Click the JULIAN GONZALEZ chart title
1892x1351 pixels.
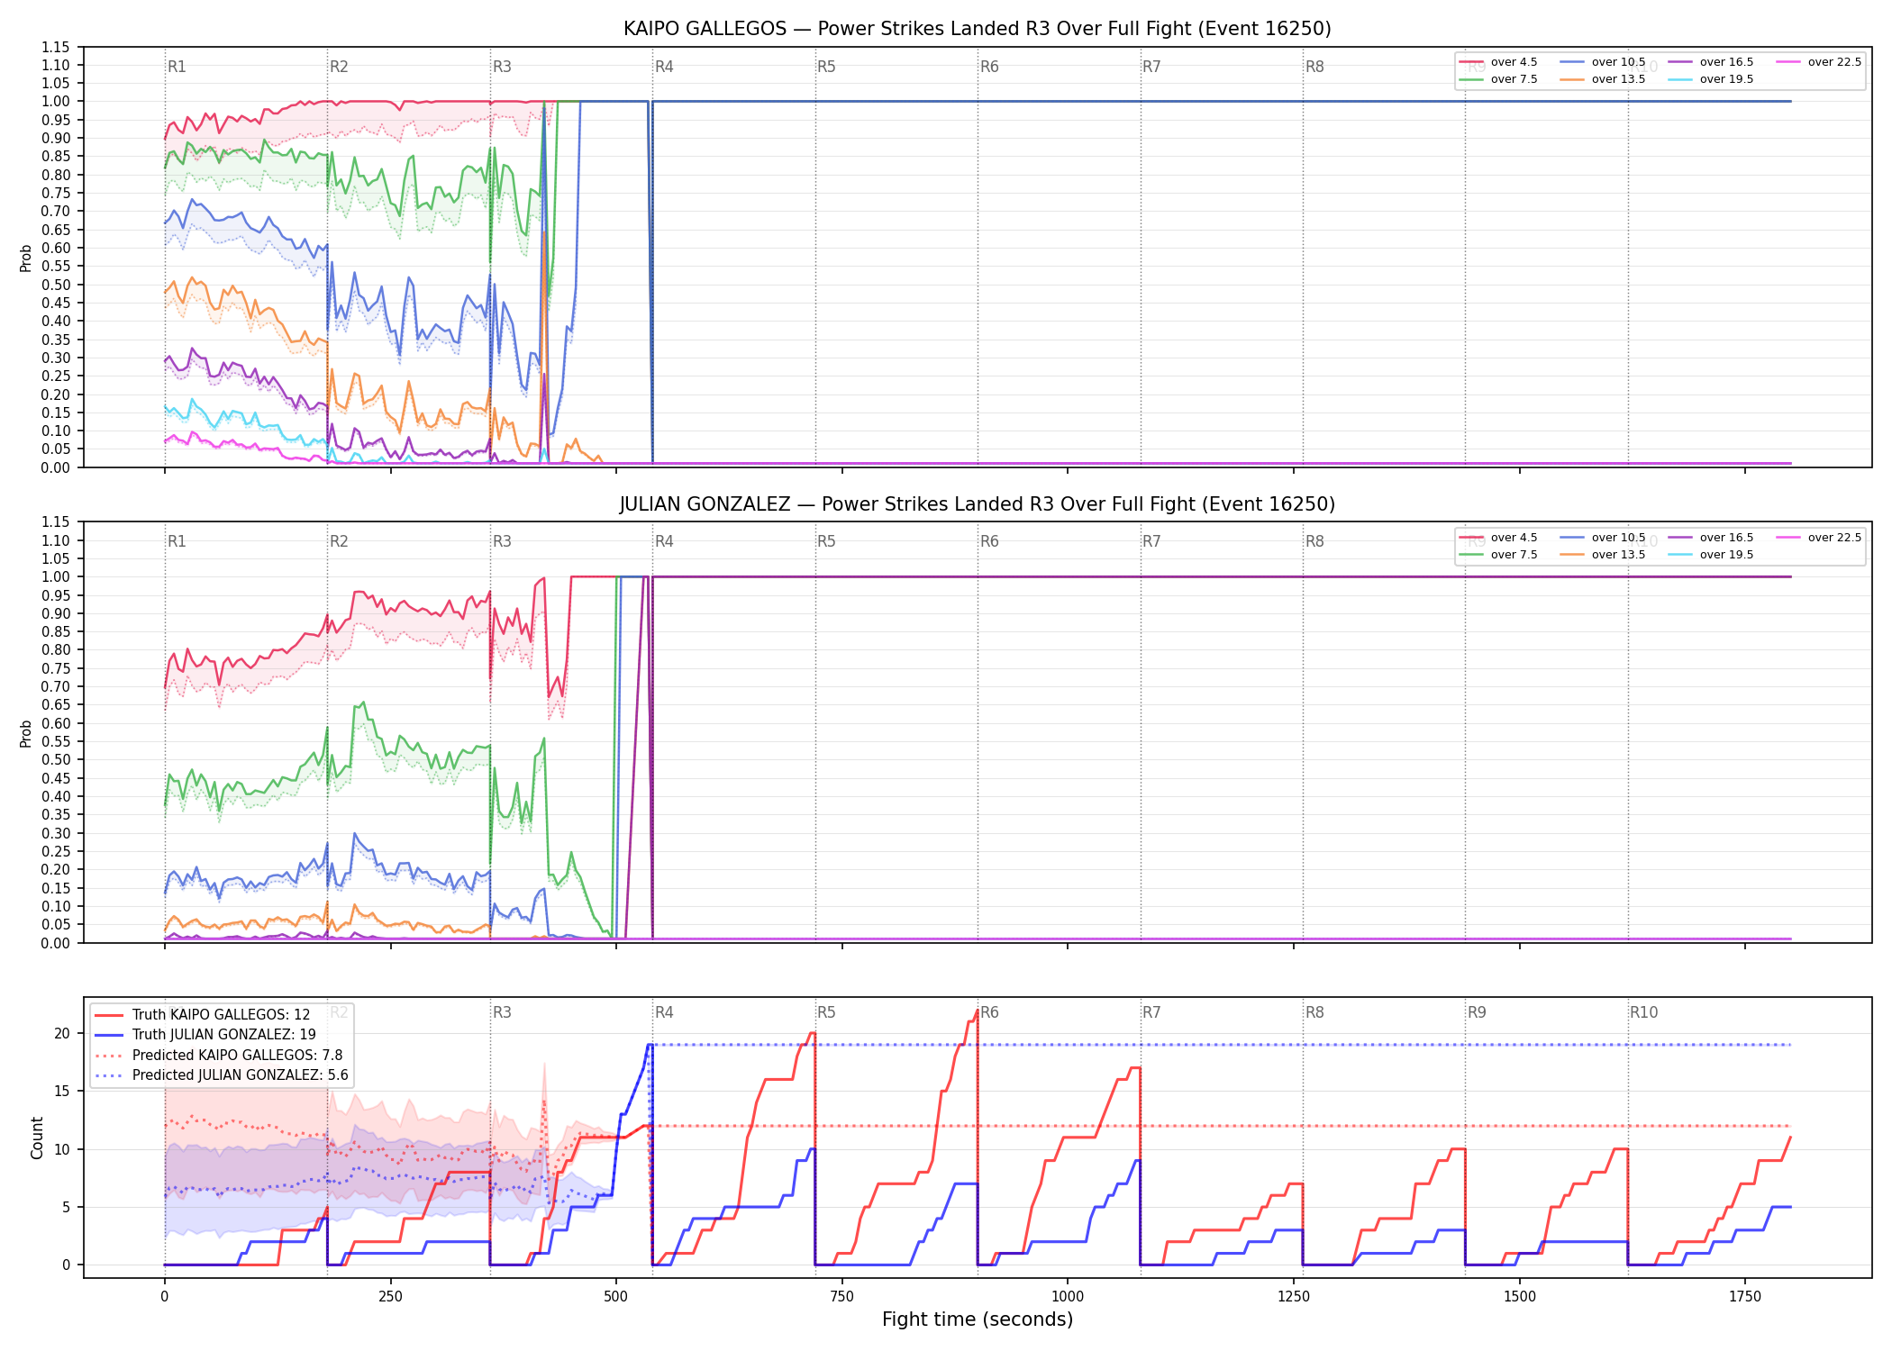tap(978, 504)
